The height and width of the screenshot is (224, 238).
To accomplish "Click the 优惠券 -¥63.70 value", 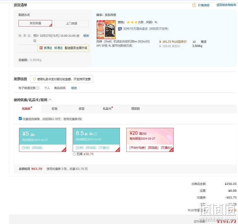I will click(231, 197).
